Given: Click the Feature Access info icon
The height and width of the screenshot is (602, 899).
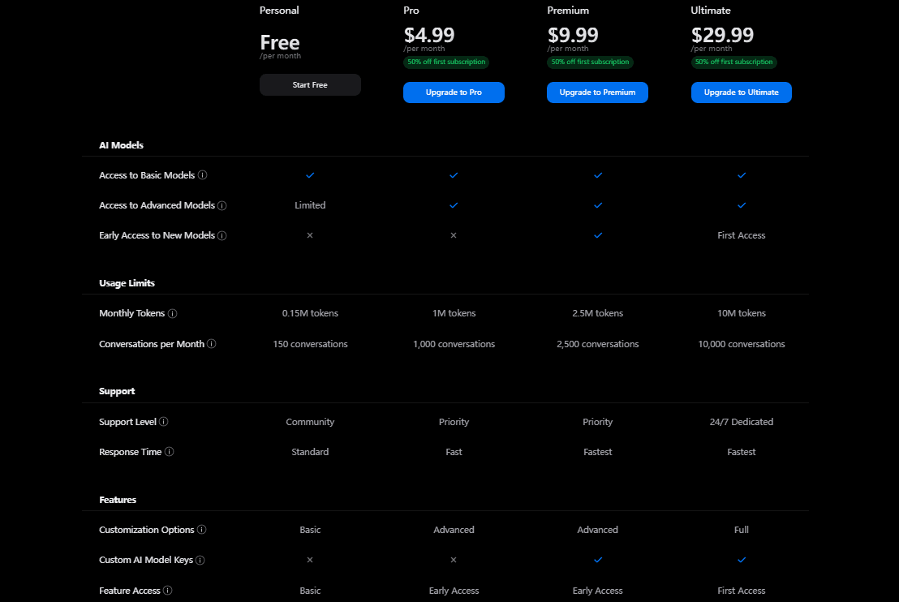Looking at the screenshot, I should pyautogui.click(x=168, y=591).
